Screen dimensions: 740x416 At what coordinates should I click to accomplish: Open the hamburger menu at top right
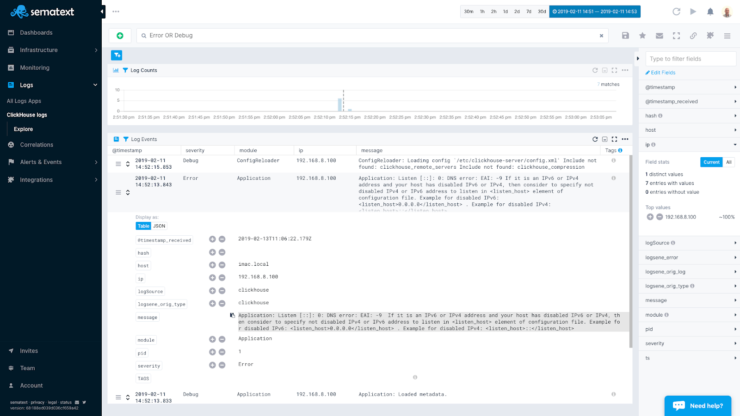pyautogui.click(x=727, y=36)
